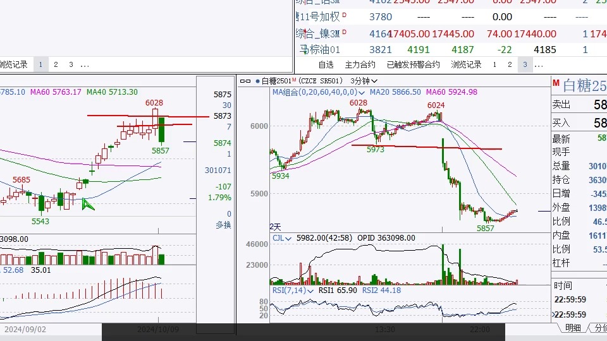Click the 多换 label in the left price panel
The height and width of the screenshot is (341, 607).
(223, 225)
